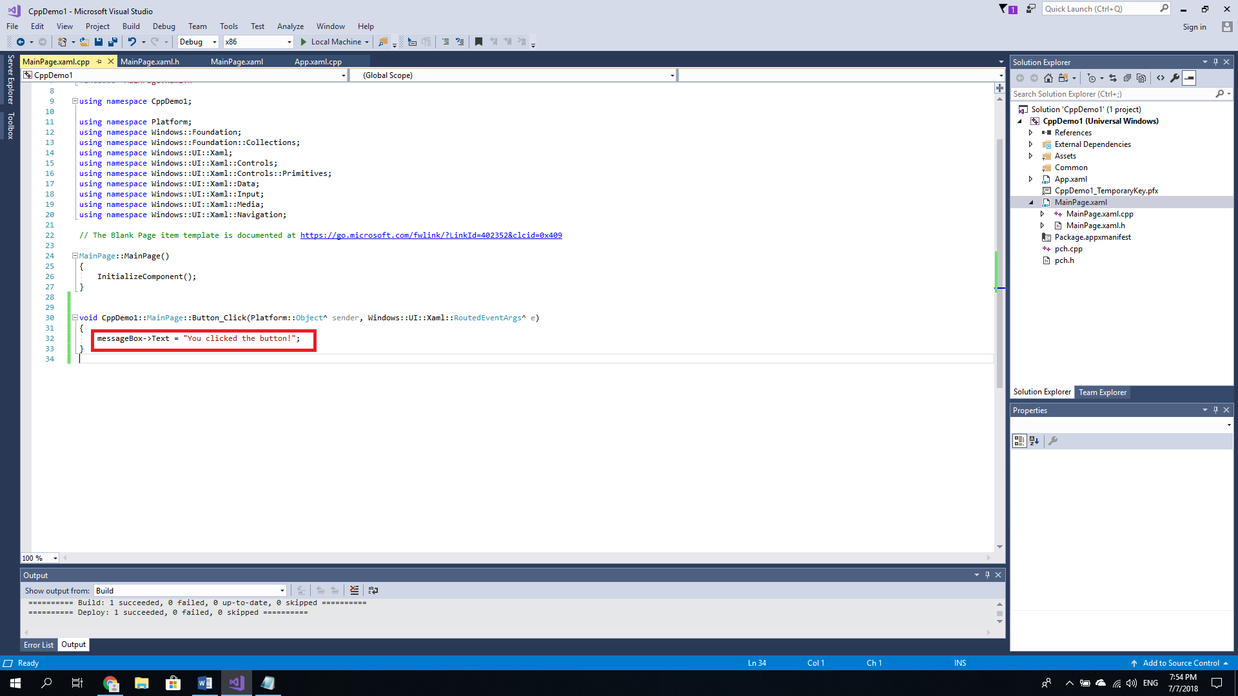Open the x86 platform dropdown
Screen dimensions: 1238x696
[258, 42]
